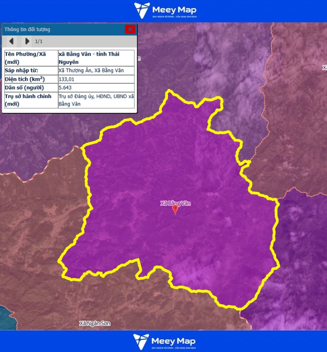Click the Xã Thượng Ân, Xã Bằng Vân cell
Screen dimensions: 327x352
[96, 71]
